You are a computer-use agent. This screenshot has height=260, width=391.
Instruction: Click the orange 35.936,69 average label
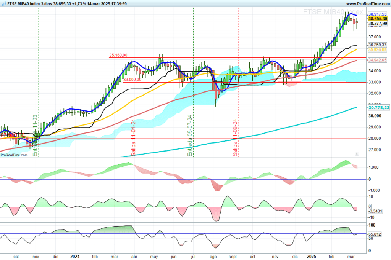point(377,50)
